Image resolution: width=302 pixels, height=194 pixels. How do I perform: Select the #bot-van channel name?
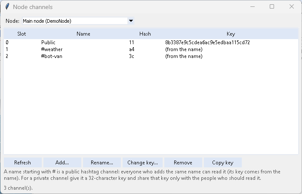(x=52, y=56)
